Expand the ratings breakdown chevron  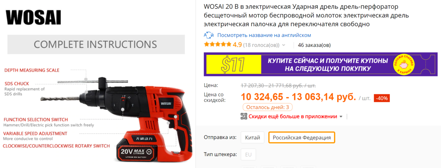click(x=283, y=46)
